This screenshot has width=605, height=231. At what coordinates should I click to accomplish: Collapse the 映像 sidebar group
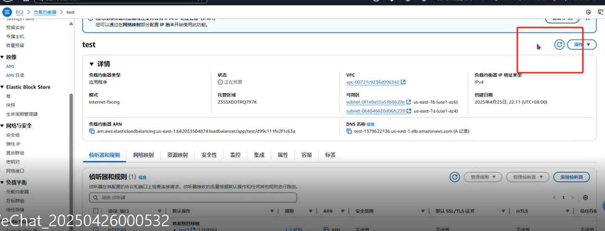(2, 57)
